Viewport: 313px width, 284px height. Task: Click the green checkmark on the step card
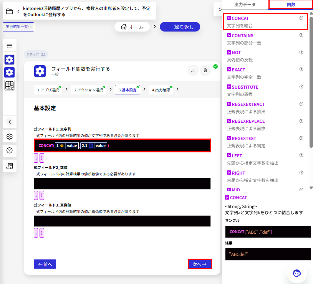pos(215,66)
